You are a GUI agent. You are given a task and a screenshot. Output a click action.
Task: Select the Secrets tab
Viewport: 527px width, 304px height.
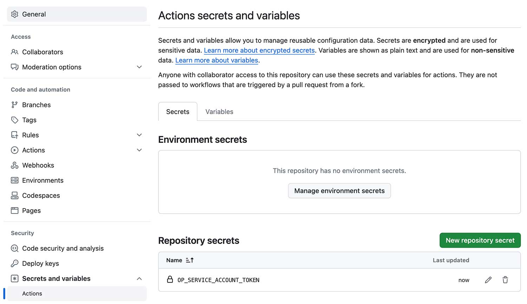(x=178, y=112)
